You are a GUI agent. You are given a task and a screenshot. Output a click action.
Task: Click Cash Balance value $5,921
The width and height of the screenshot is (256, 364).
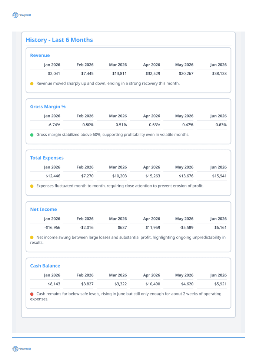pyautogui.click(x=220, y=284)
